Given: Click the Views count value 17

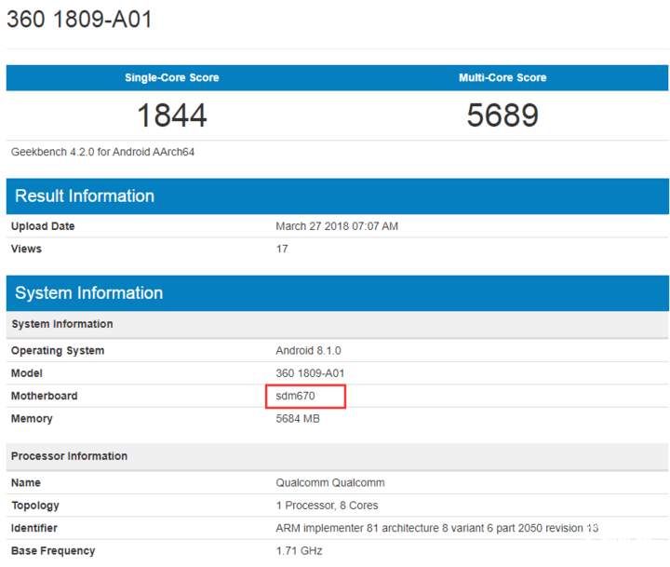Looking at the screenshot, I should click(282, 249).
